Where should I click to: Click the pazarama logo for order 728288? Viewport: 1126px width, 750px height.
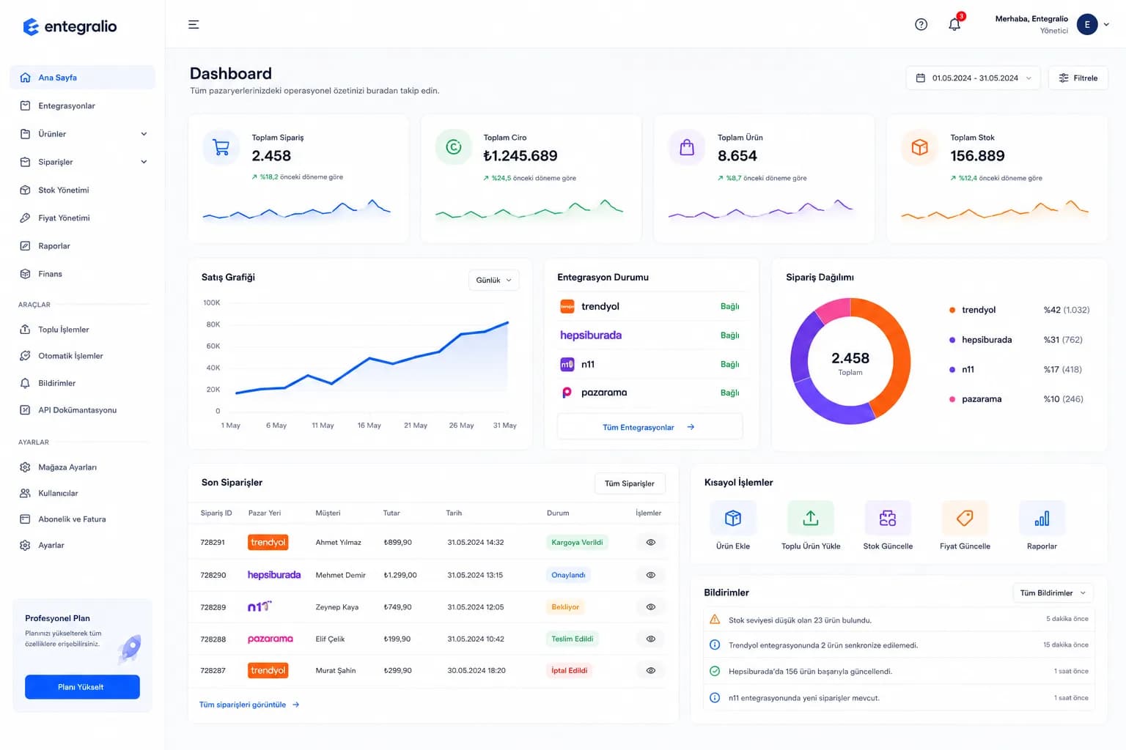tap(271, 639)
